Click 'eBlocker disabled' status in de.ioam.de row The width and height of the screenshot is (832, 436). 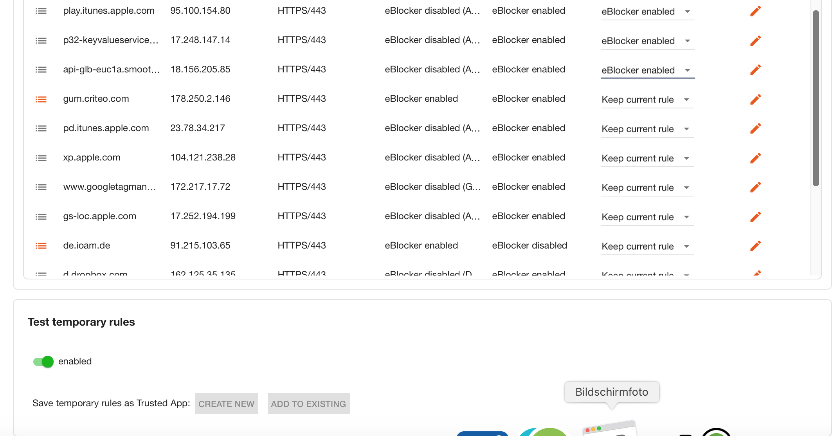click(x=529, y=245)
